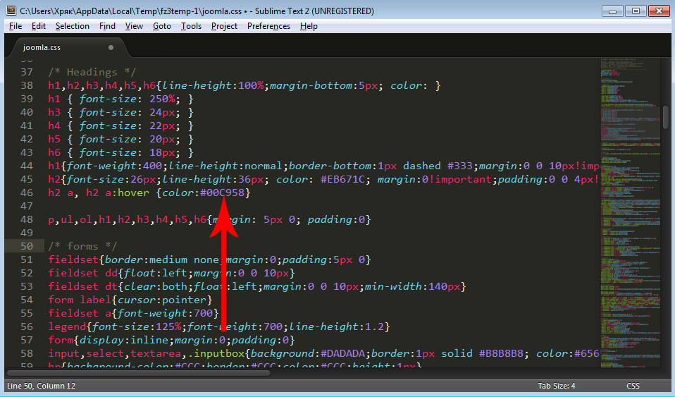Open the View menu
The height and width of the screenshot is (397, 675).
pos(134,26)
